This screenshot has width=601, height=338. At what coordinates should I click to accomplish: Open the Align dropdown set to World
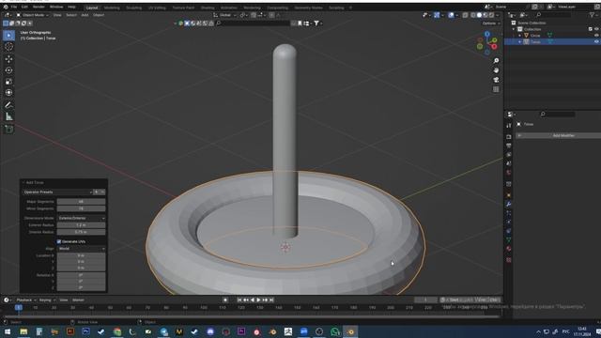pyautogui.click(x=82, y=249)
